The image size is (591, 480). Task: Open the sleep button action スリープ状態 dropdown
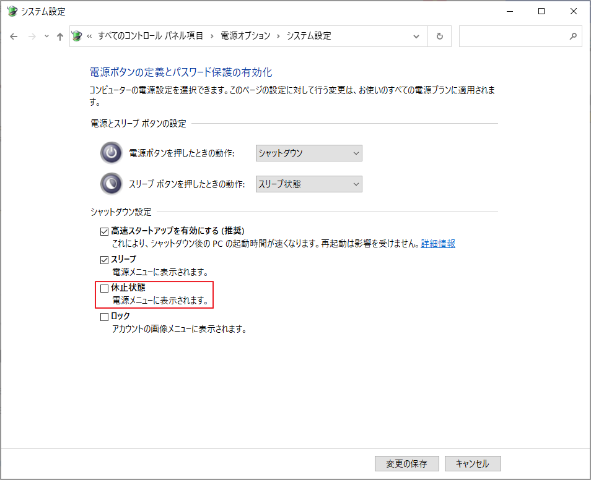[309, 184]
